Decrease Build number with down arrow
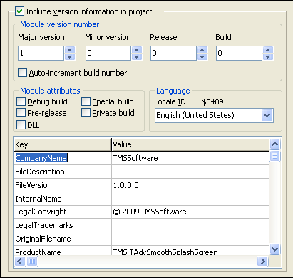Viewport: 293px width, 278px height. 268,56
